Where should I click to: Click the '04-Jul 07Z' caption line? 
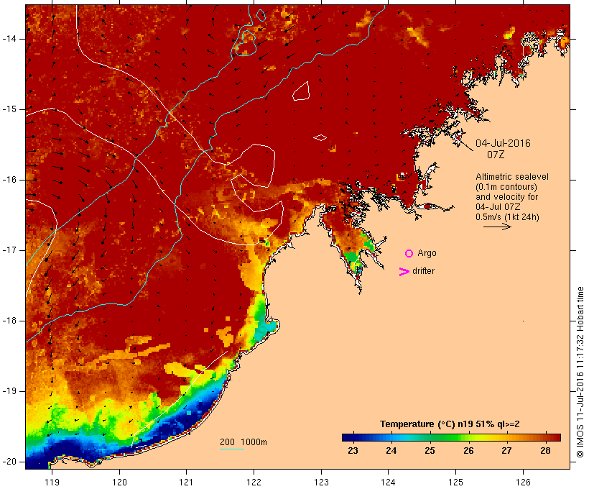click(498, 207)
